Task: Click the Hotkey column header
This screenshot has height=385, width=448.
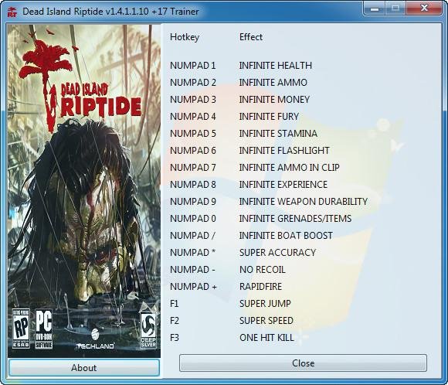Action: (185, 37)
